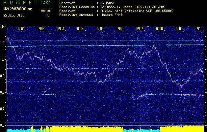Screen dimensions: 207x132
Task: Click the kHz axis unit label
Action: click(x=3, y=27)
